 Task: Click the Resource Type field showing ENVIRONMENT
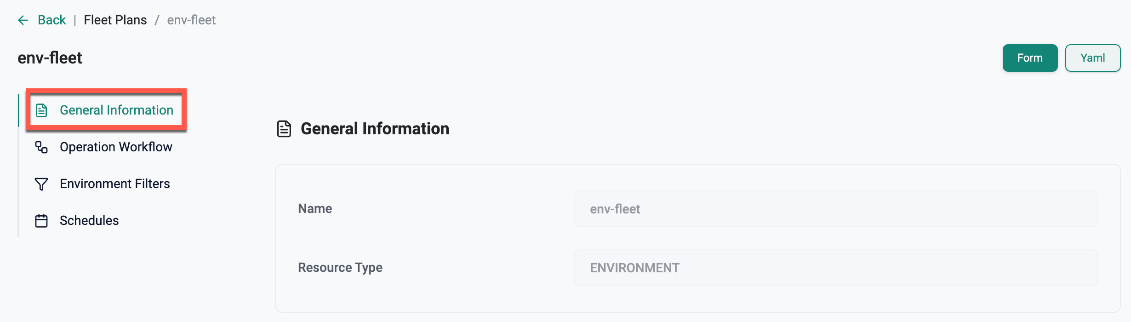click(x=835, y=268)
